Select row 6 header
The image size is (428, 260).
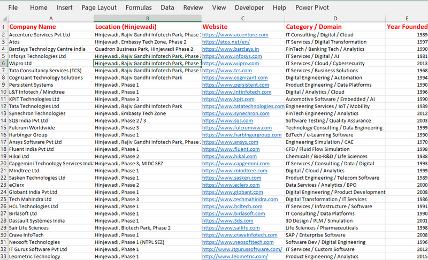click(4, 63)
